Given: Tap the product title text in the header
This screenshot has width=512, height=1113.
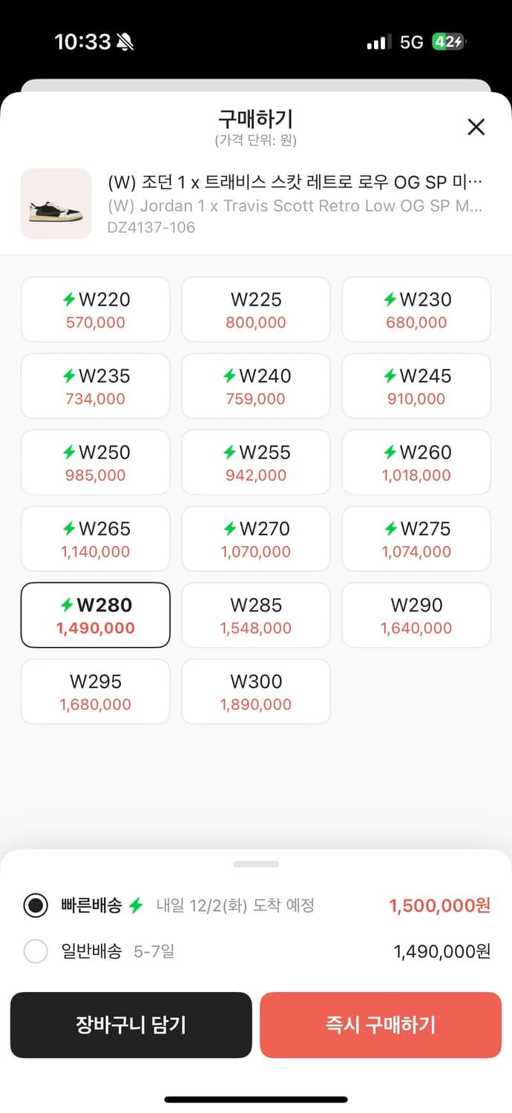Looking at the screenshot, I should click(295, 183).
